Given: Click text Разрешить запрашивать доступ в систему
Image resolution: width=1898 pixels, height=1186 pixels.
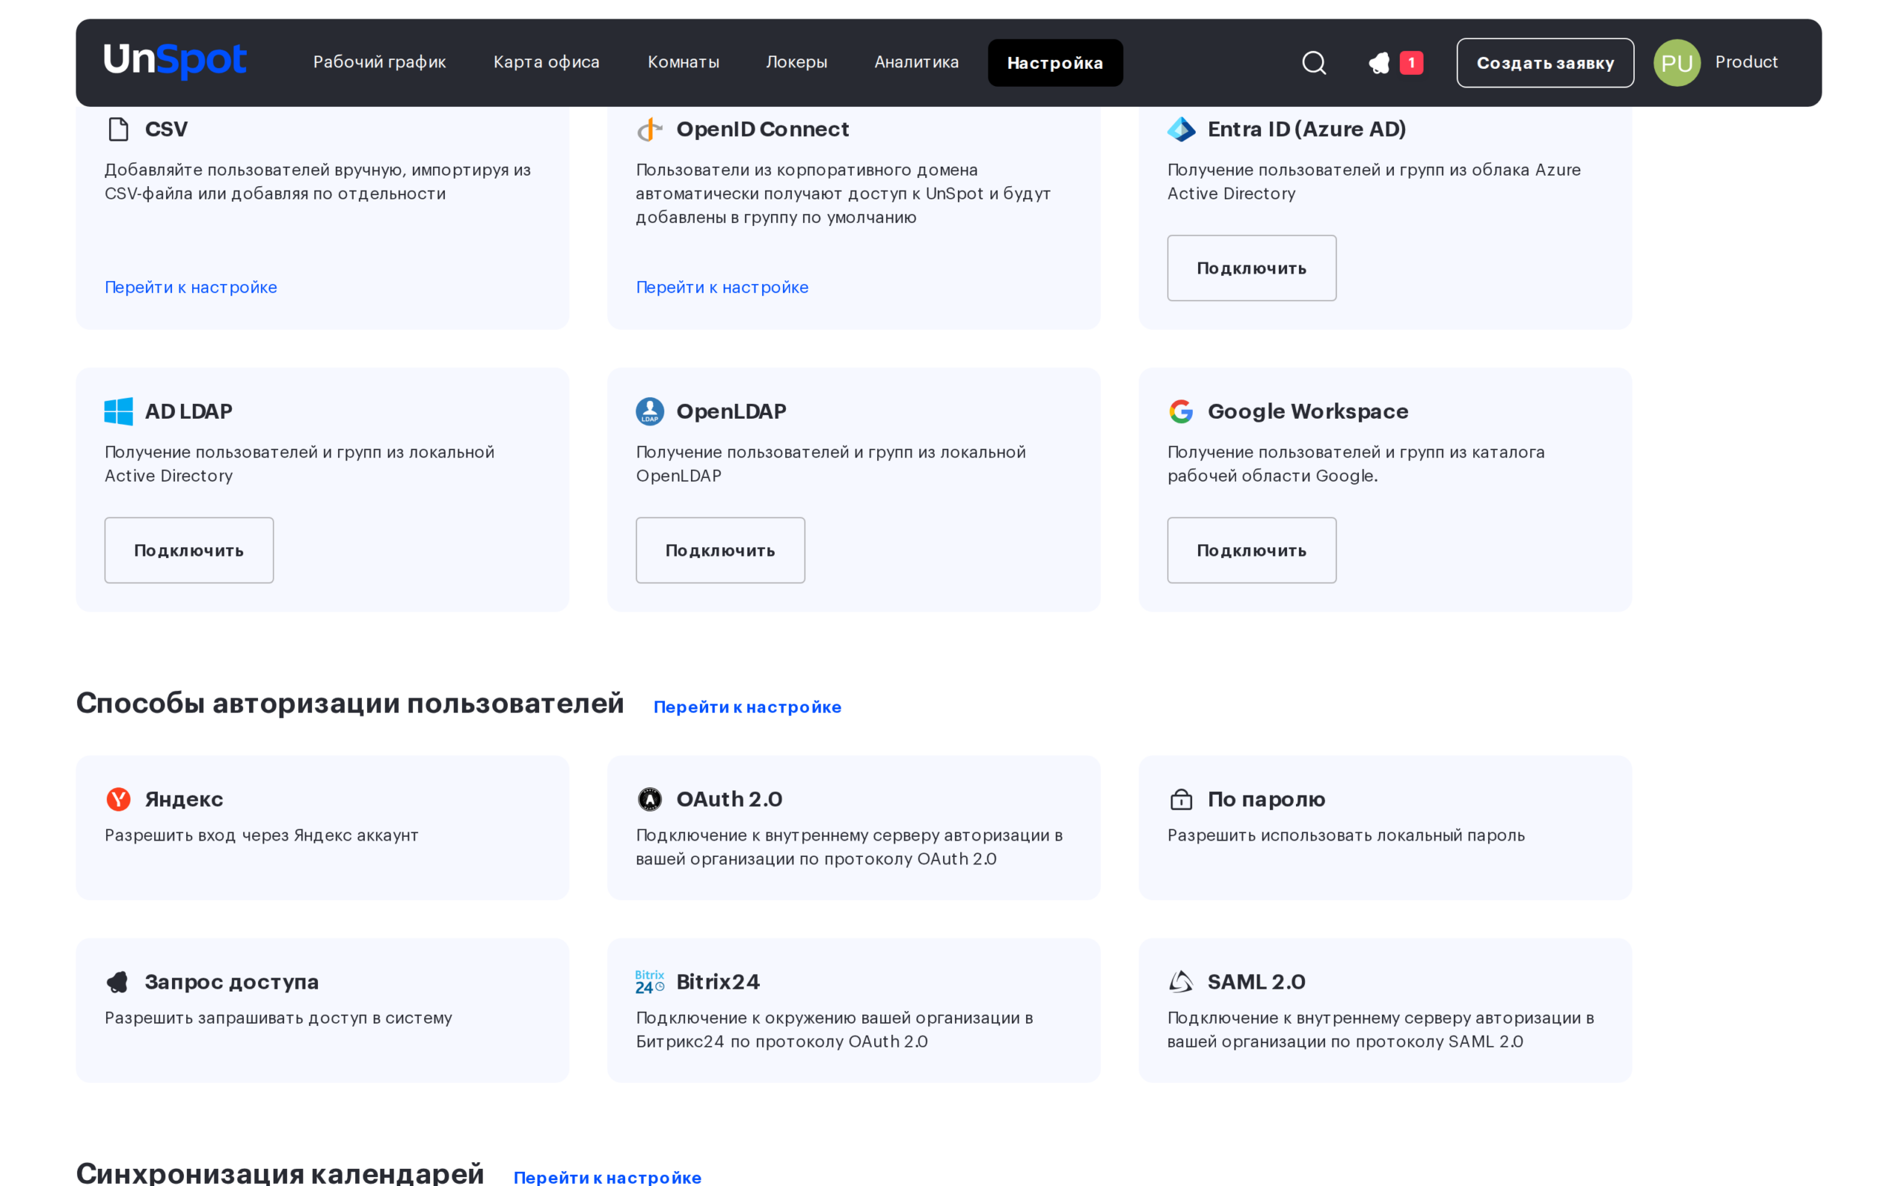Looking at the screenshot, I should pos(279,1018).
